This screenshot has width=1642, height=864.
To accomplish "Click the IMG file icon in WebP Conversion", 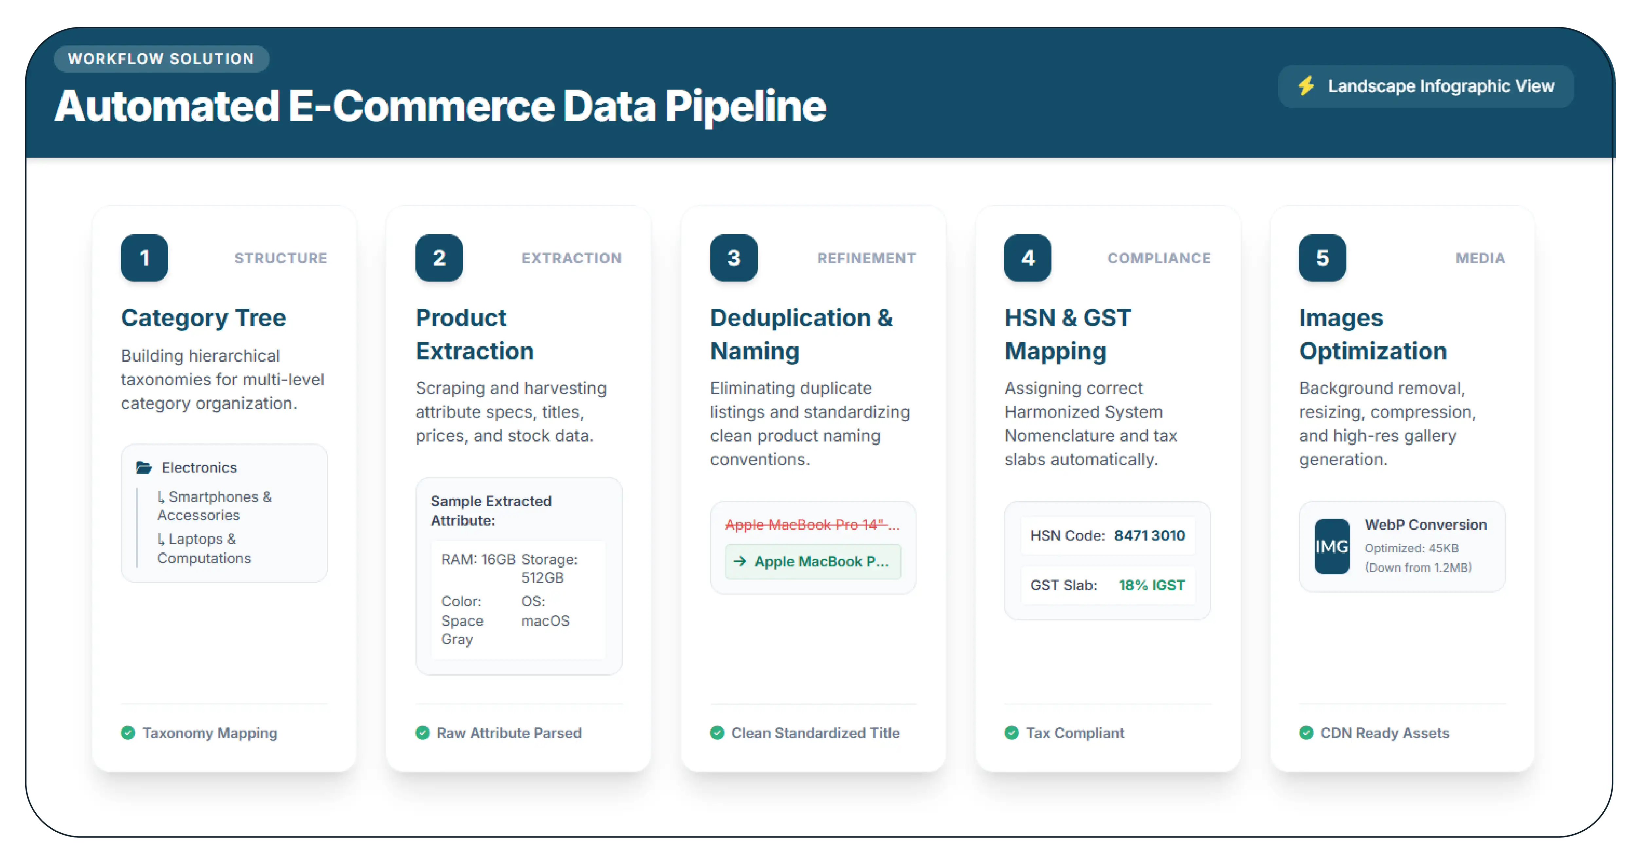I will coord(1332,546).
